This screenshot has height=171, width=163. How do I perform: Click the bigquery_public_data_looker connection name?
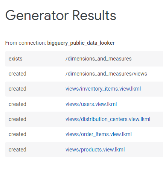click(x=81, y=43)
